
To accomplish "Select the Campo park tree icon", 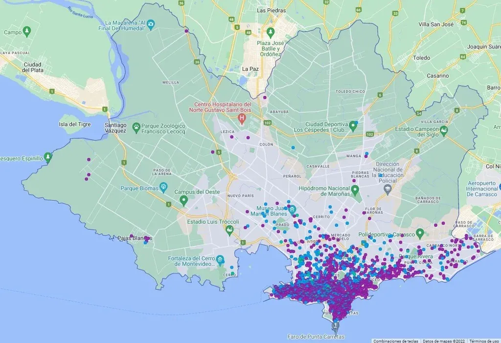I will pyautogui.click(x=28, y=32).
